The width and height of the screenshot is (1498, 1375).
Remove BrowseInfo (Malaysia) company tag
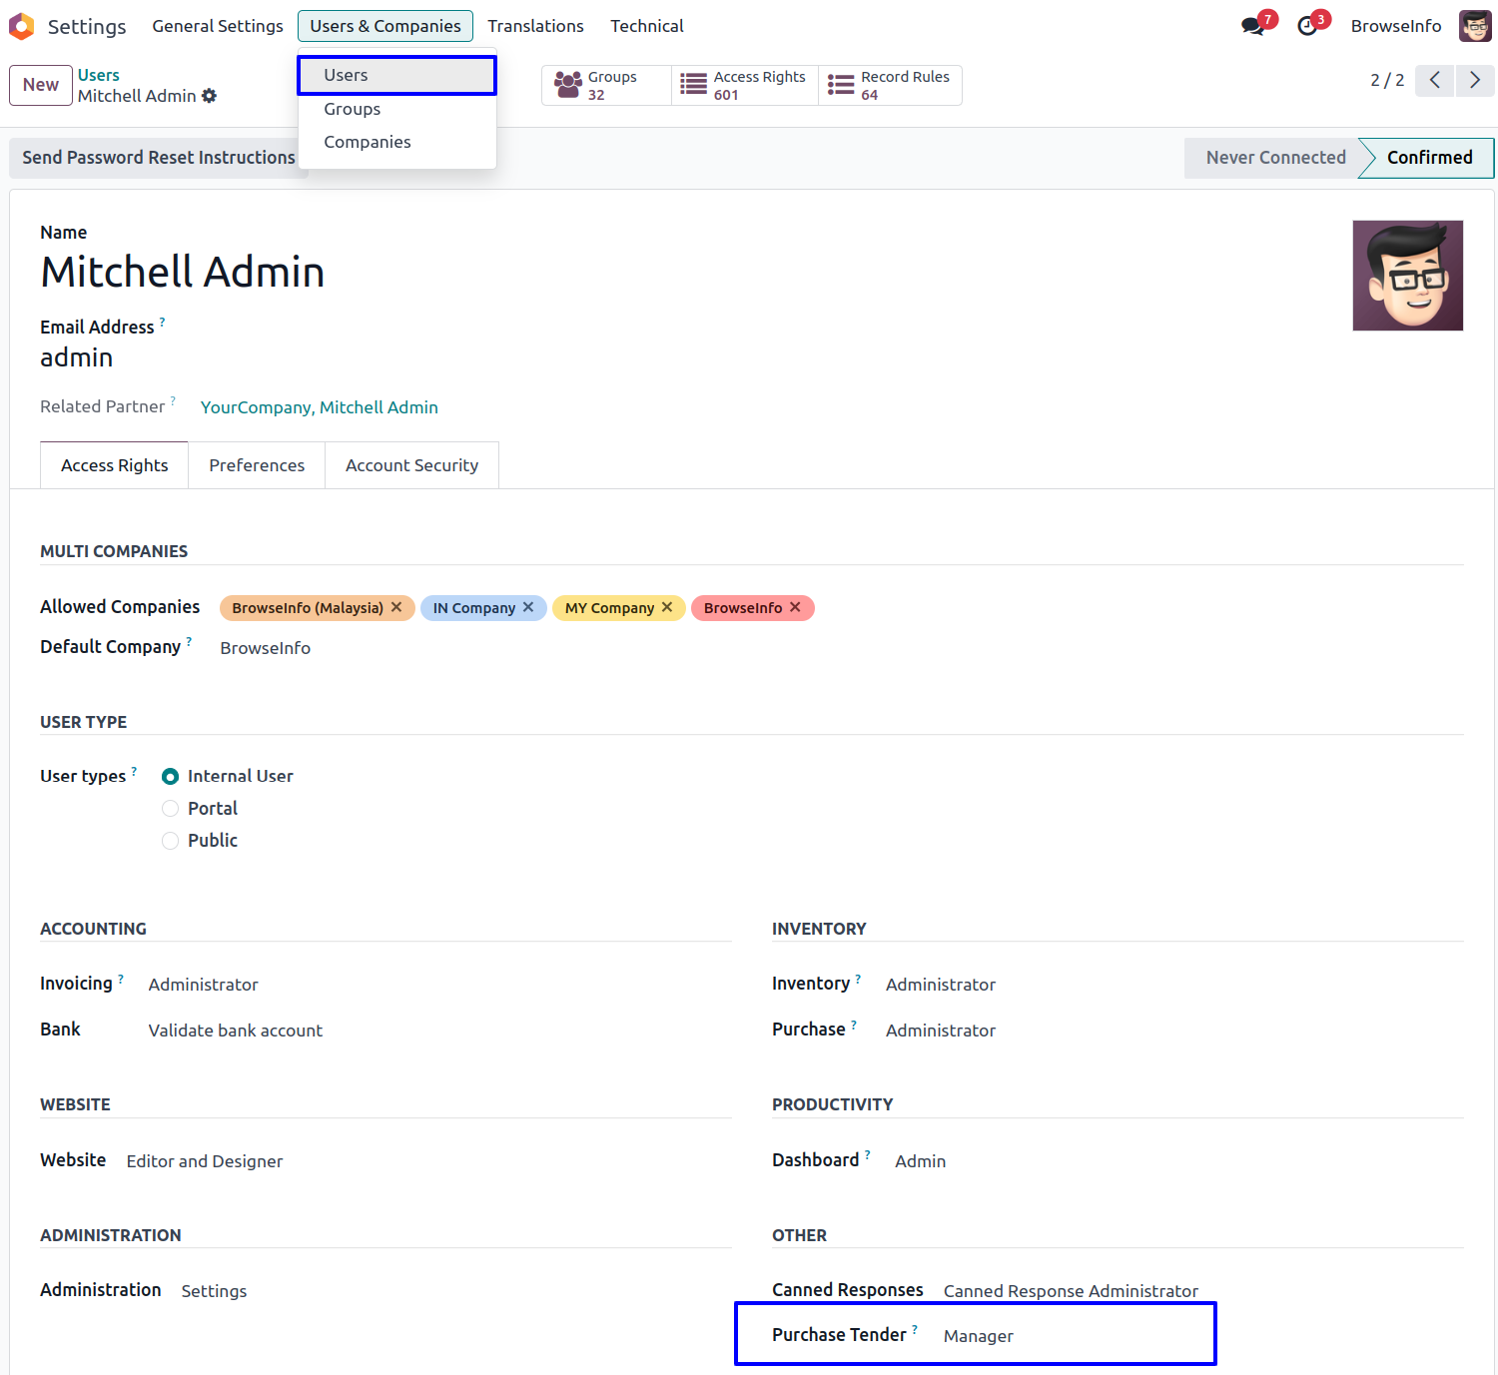point(396,607)
